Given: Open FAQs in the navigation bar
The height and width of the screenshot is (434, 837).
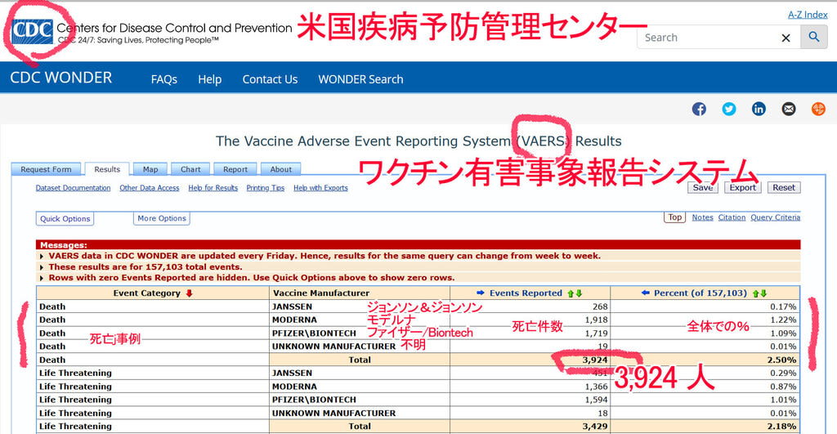Looking at the screenshot, I should 163,79.
